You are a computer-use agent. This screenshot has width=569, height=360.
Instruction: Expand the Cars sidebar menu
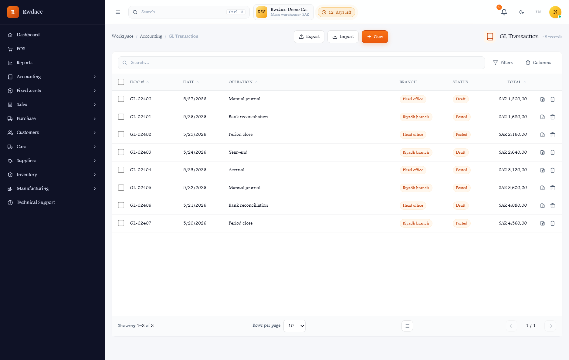[52, 147]
